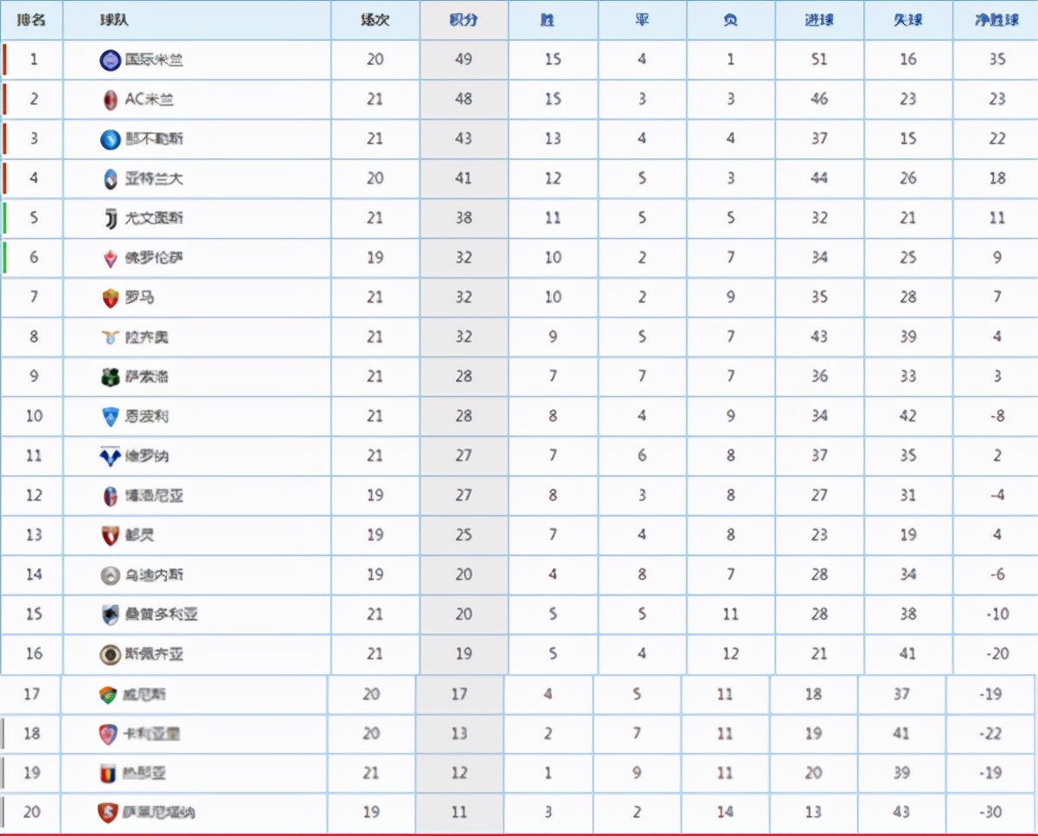Sort by the 积分 column header

tap(464, 20)
